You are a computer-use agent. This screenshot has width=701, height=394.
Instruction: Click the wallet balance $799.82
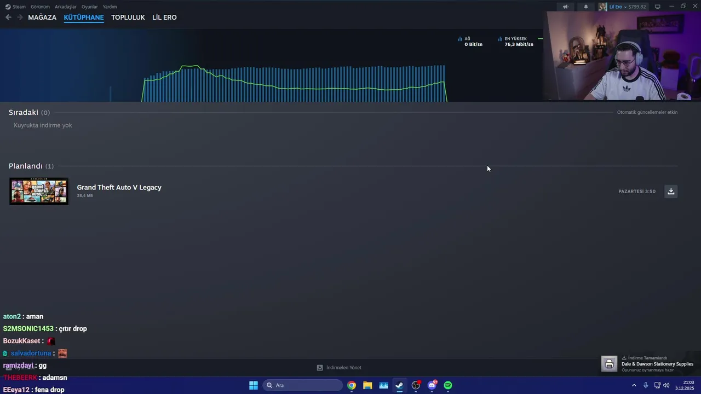click(637, 7)
